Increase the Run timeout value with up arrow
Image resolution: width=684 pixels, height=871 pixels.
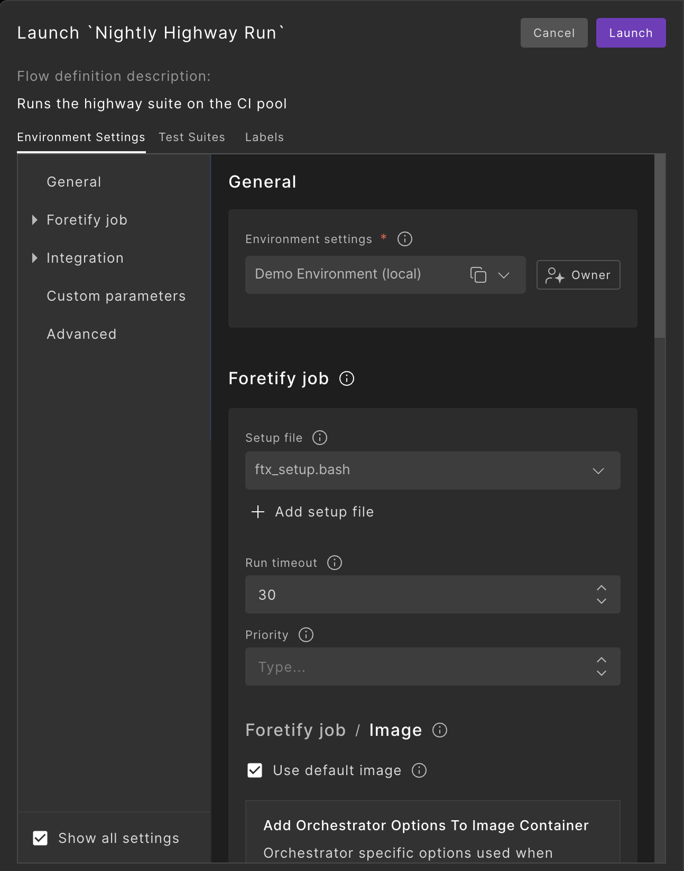coord(602,588)
